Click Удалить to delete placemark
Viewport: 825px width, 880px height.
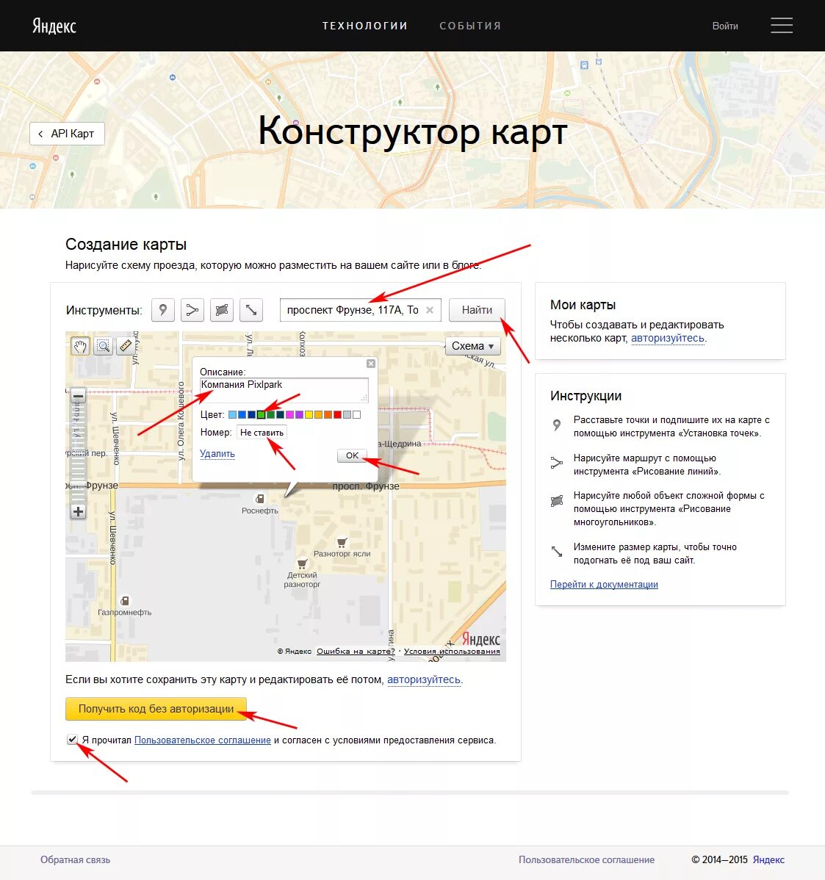(x=217, y=453)
